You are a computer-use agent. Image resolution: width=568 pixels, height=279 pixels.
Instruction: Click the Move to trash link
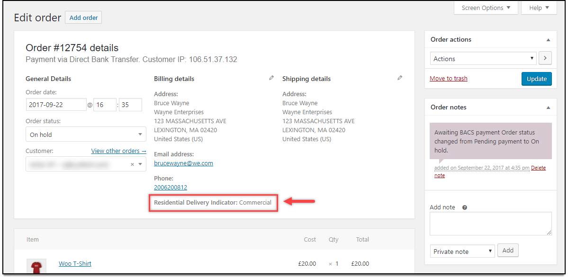(x=449, y=78)
